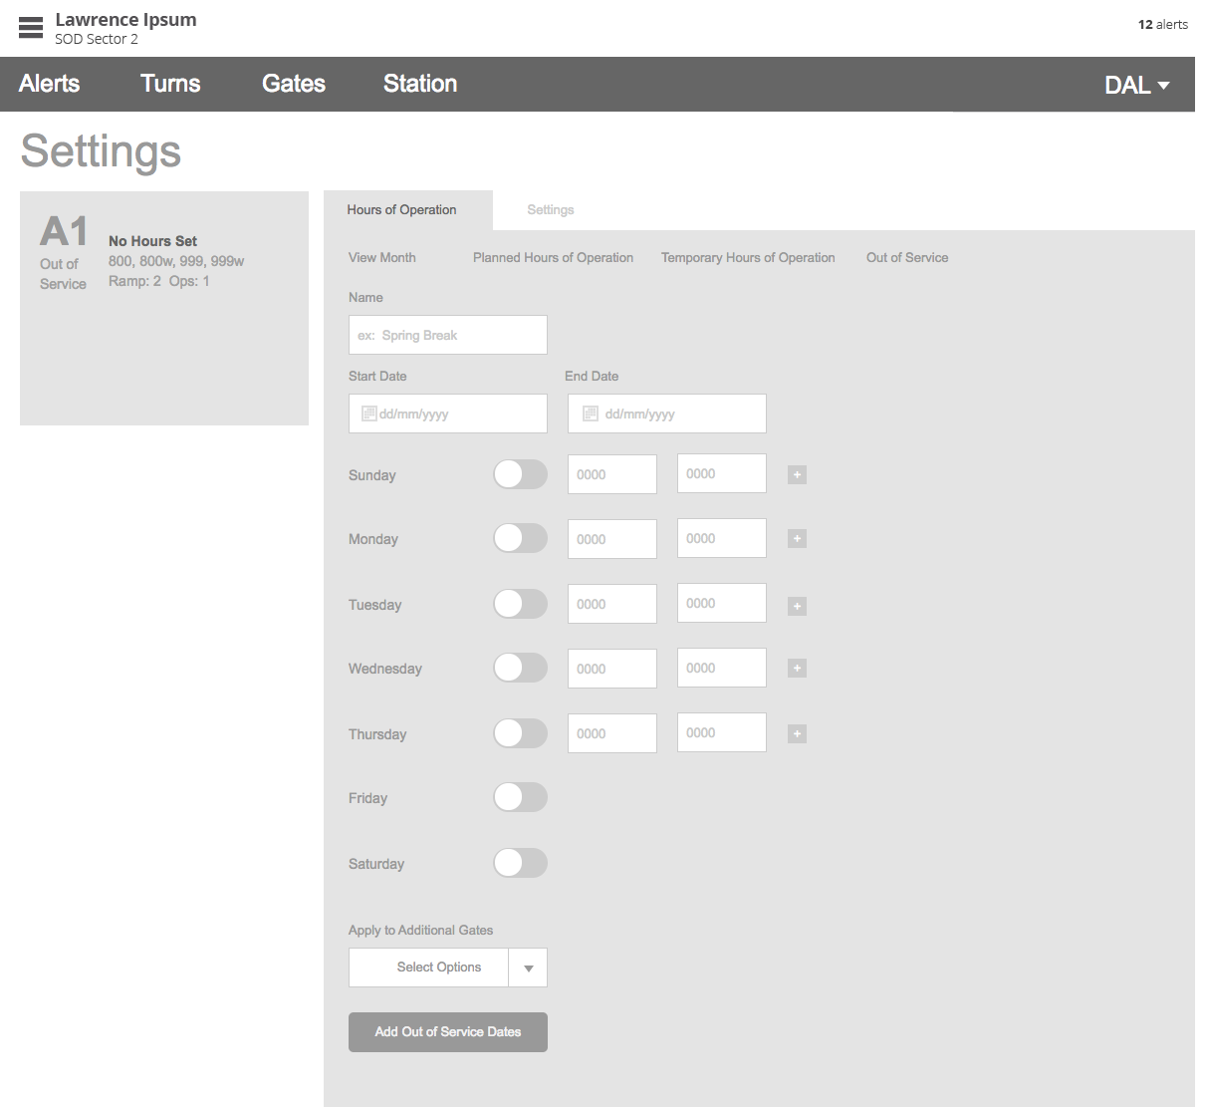Open the End Date calendar icon
The image size is (1206, 1107).
pos(591,414)
